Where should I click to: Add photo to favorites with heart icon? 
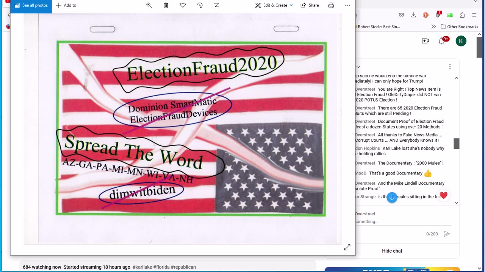(183, 5)
